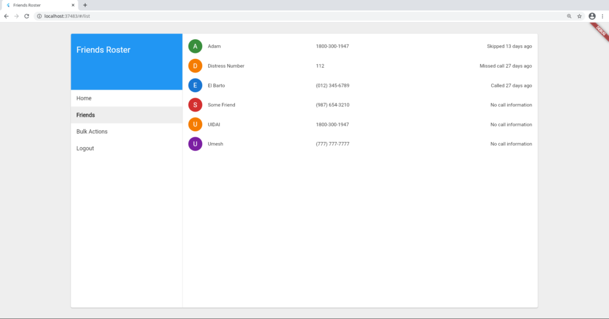The width and height of the screenshot is (609, 319).
Task: Click the red S avatar for Some Friend
Action: (x=195, y=105)
